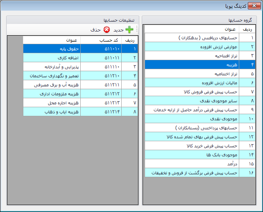Click row number ۱۶ in گروه حسابها
The width and height of the screenshot is (263, 212).
tap(247, 173)
